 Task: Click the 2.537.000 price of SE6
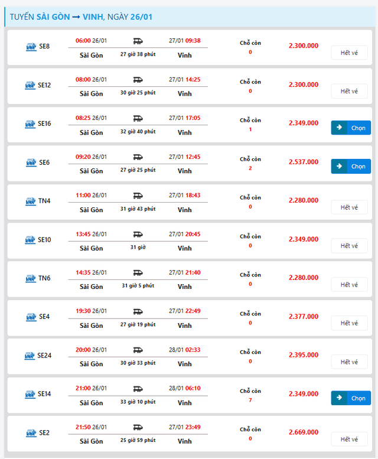click(304, 162)
